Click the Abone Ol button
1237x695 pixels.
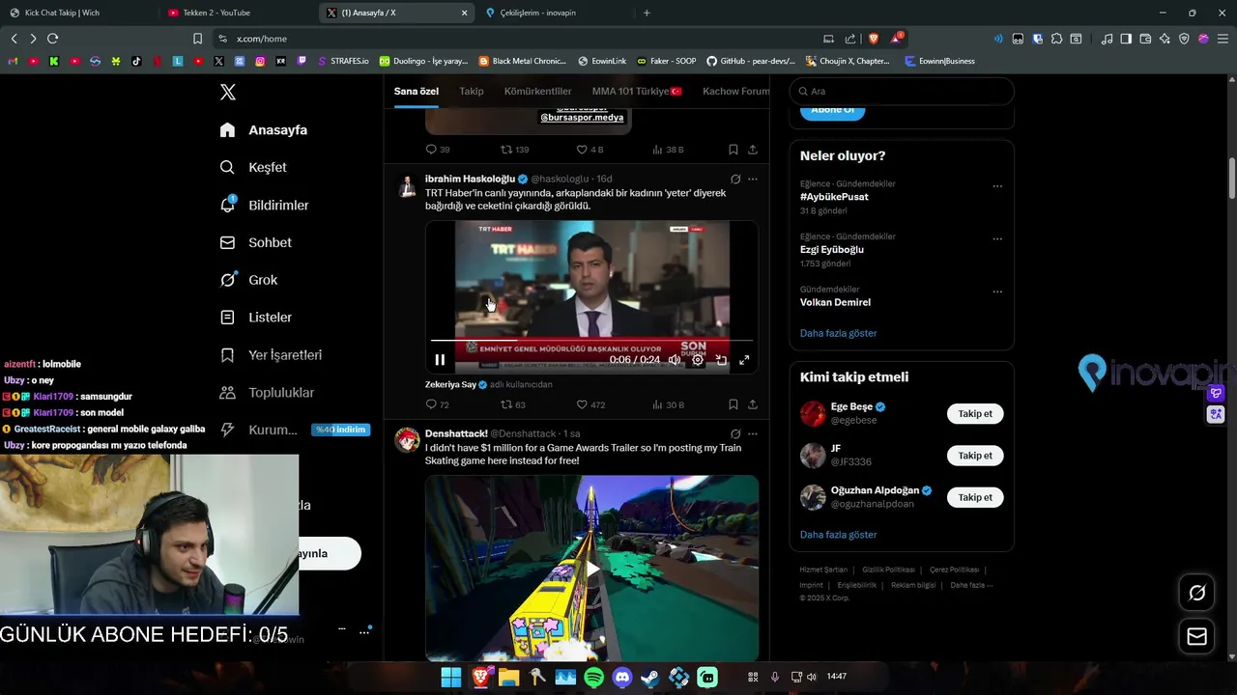(x=832, y=110)
